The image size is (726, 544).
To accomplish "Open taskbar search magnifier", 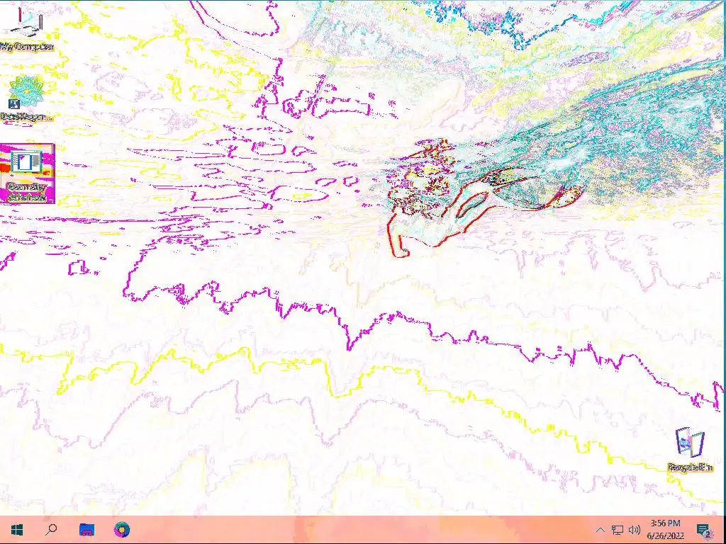I will [x=51, y=530].
